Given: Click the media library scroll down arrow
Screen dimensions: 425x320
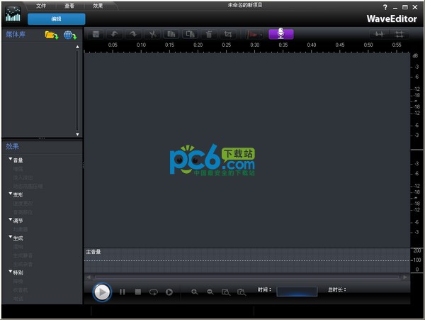Looking at the screenshot, I should coord(77,134).
